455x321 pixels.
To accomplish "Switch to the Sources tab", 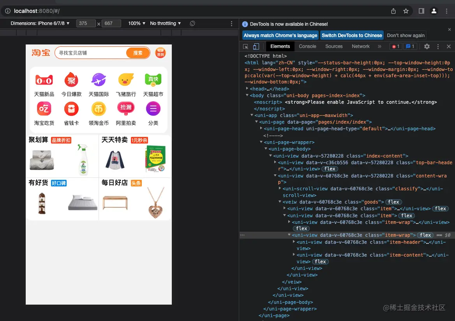I will click(334, 46).
